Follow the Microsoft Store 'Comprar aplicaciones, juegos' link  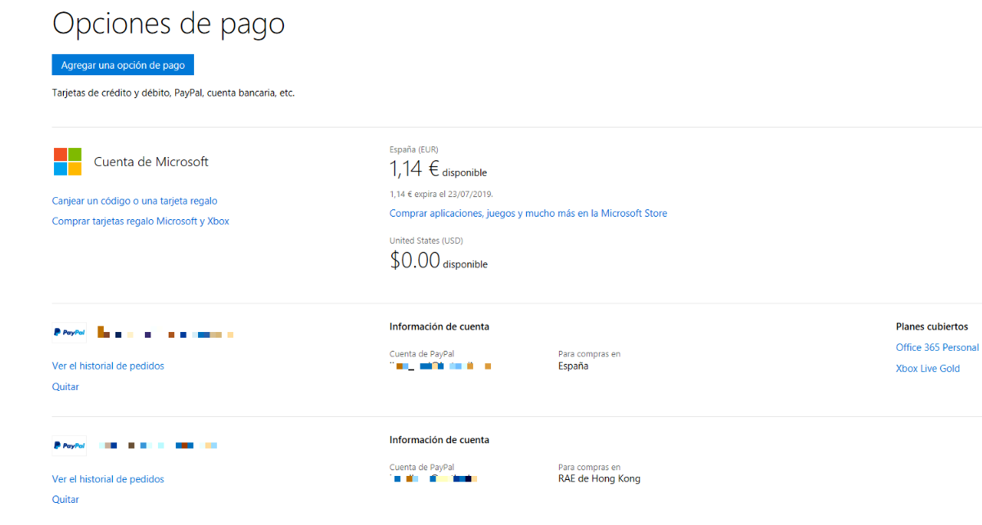tap(528, 213)
